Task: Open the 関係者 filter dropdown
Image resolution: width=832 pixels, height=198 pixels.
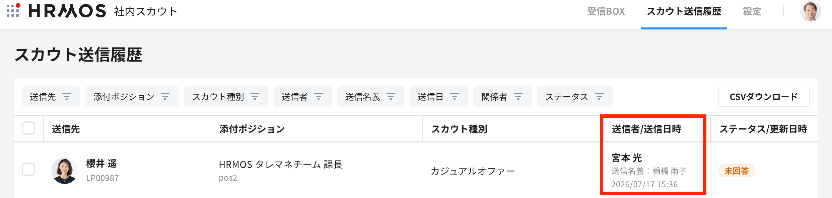Action: click(502, 97)
